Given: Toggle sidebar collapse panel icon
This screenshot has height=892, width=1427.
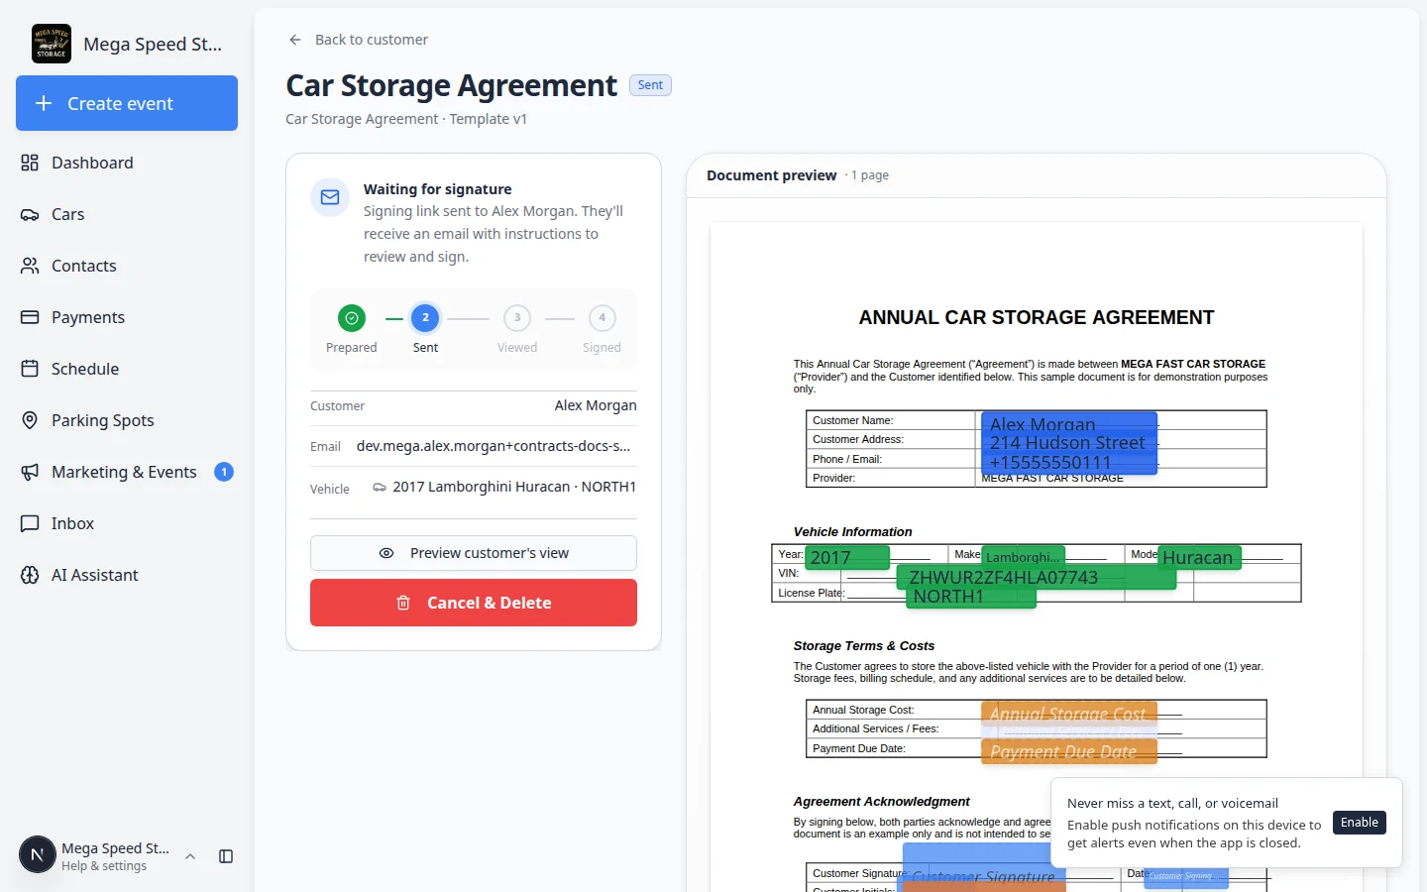Looking at the screenshot, I should click(x=226, y=856).
